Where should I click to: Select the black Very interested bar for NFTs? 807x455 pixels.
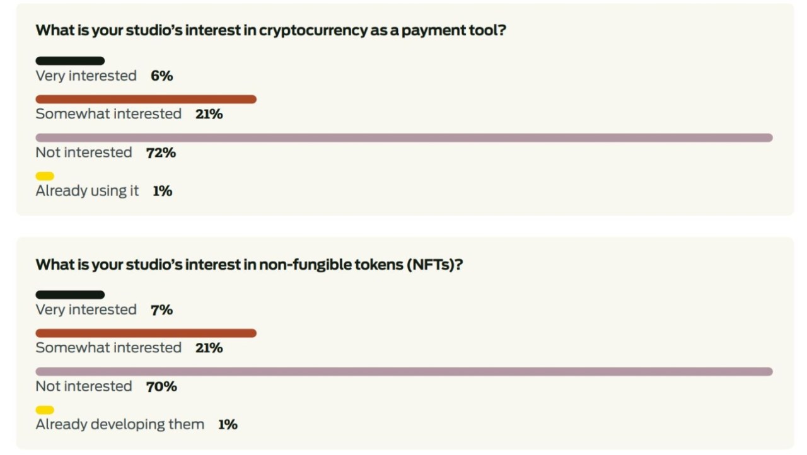[70, 295]
